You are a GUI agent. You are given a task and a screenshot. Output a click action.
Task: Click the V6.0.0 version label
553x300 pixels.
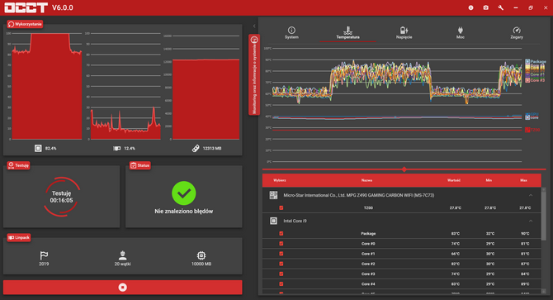pos(63,7)
